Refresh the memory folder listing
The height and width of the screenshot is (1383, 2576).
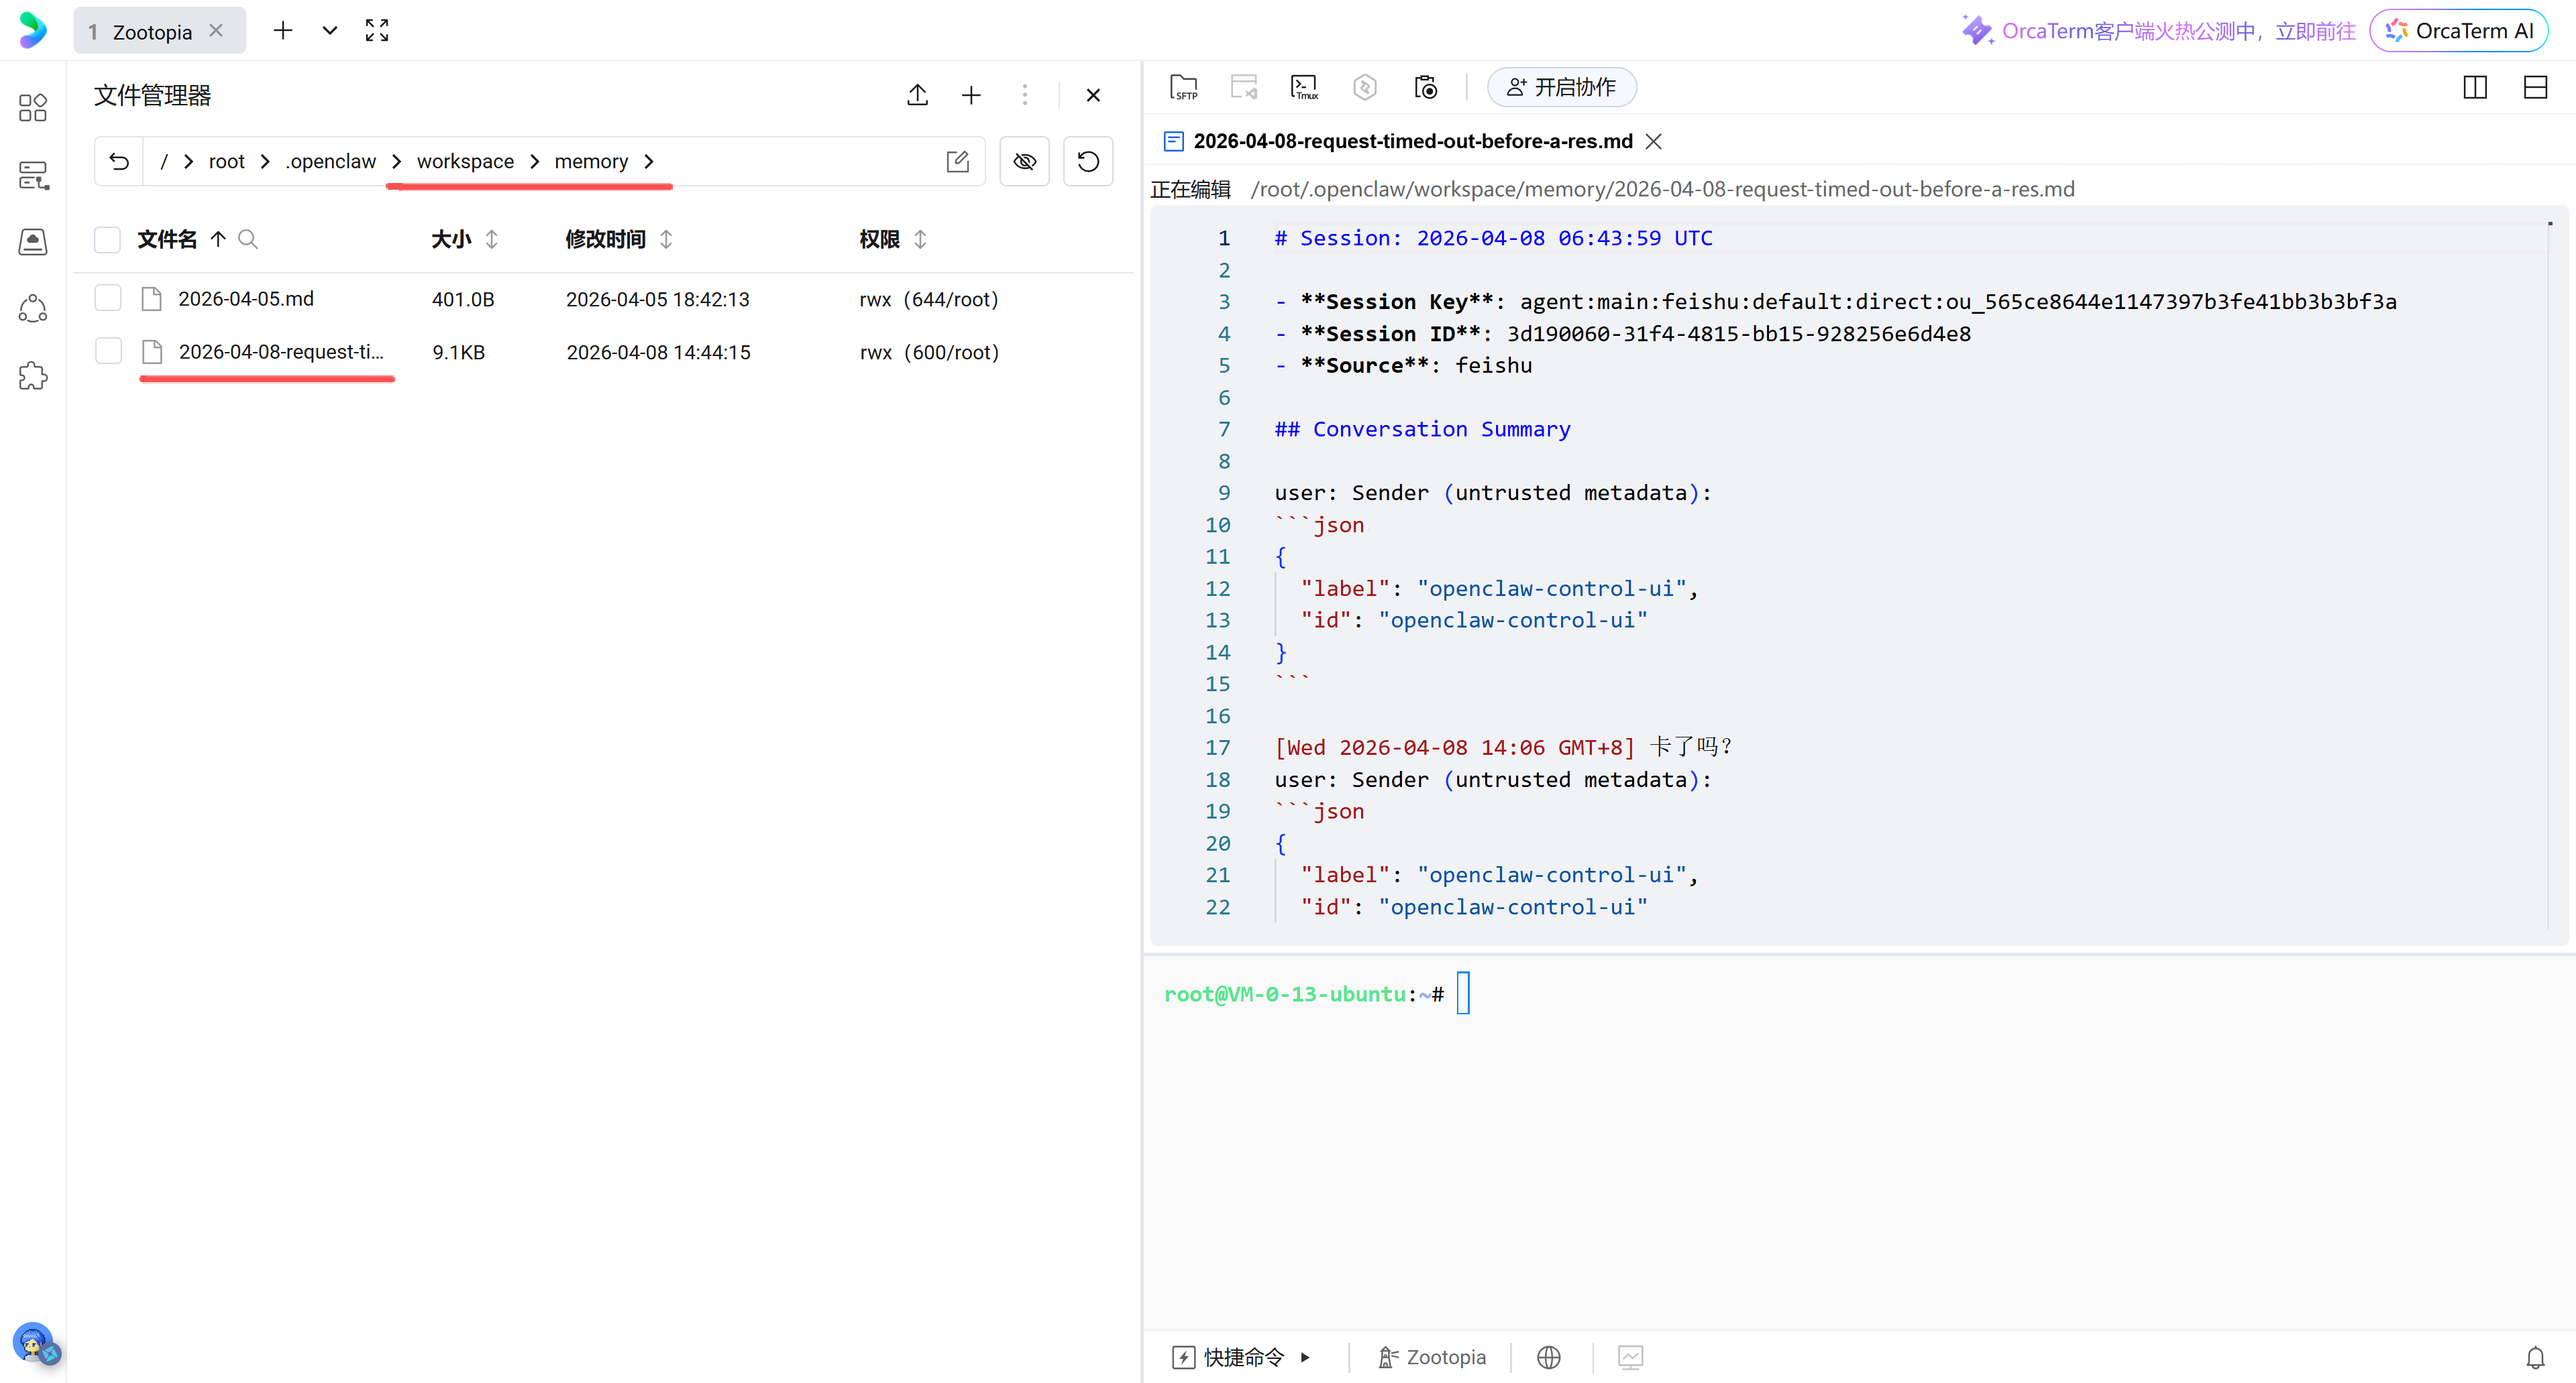1088,162
